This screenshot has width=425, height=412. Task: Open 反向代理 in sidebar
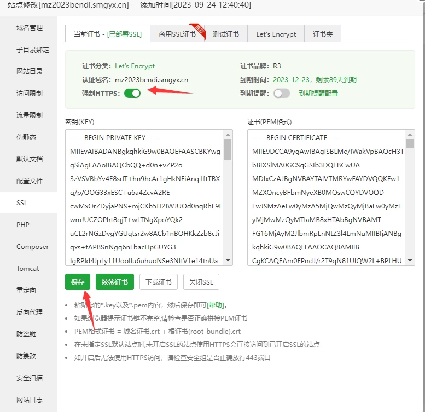tap(30, 312)
